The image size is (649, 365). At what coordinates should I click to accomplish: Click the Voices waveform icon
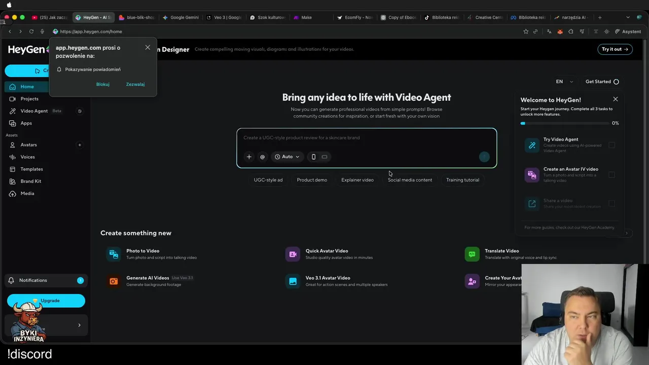tap(12, 157)
